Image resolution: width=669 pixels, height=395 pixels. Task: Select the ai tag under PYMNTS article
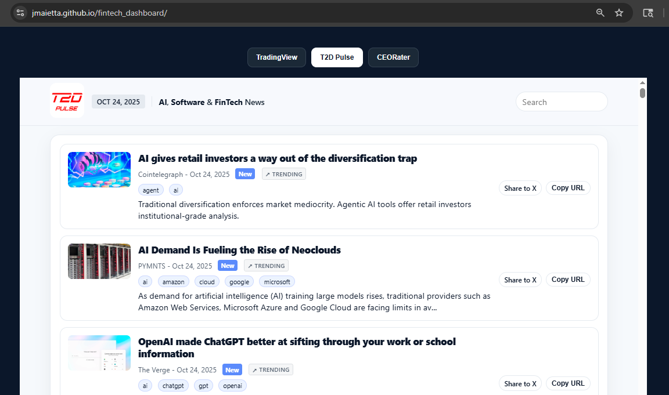[145, 282]
